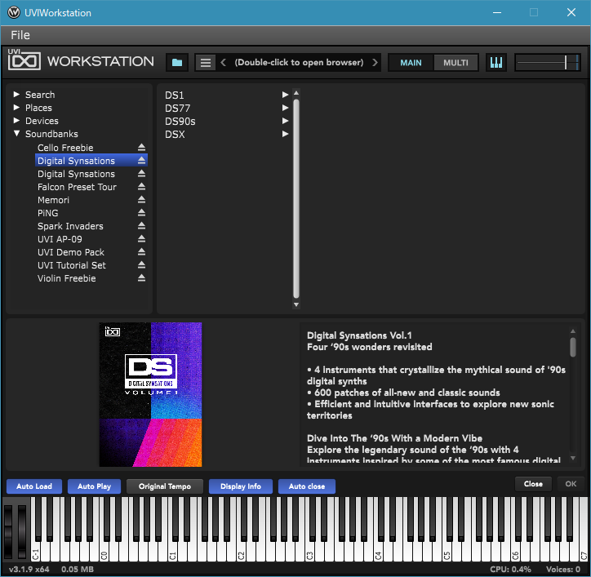The width and height of the screenshot is (591, 577).
Task: Select the UVI AP-09 soundbank
Action: click(x=60, y=239)
